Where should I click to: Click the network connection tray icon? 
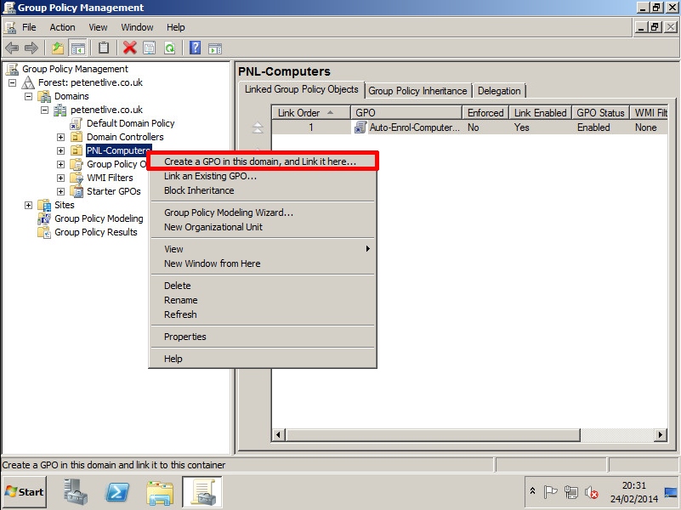(x=571, y=492)
